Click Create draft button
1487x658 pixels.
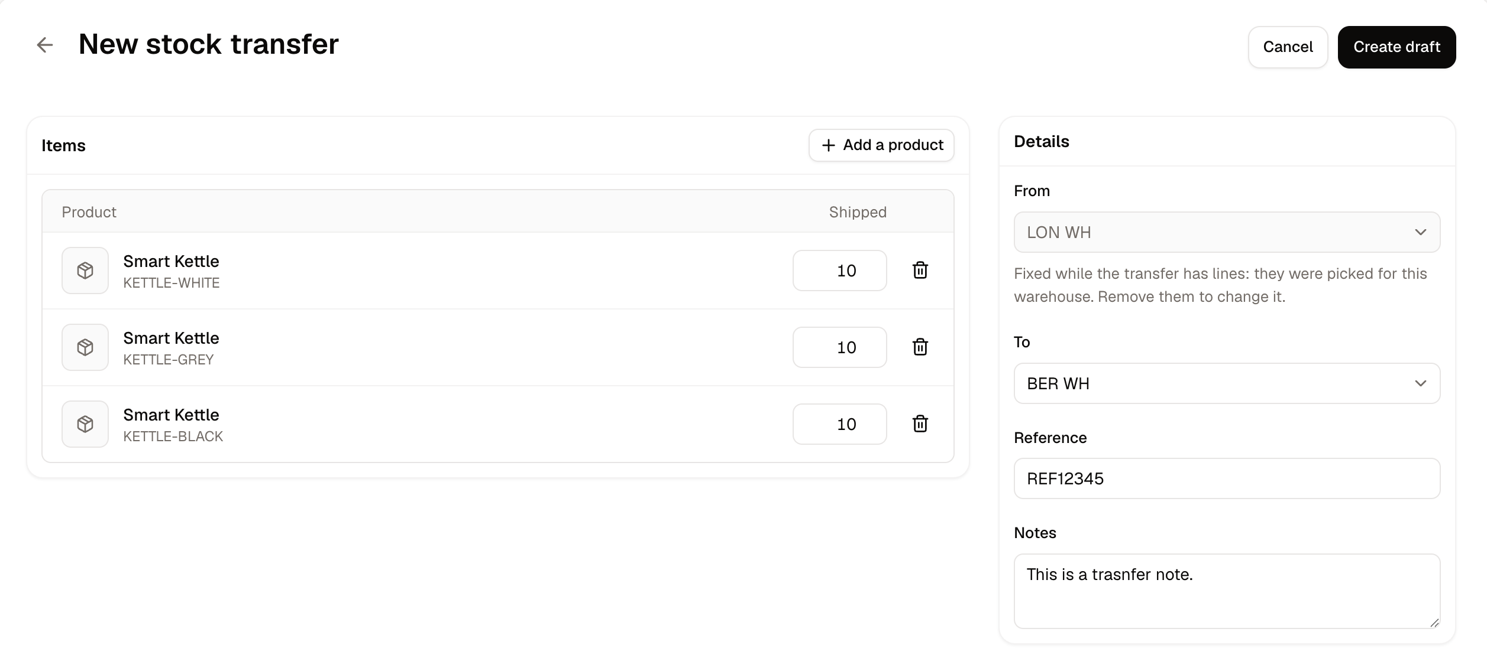coord(1397,47)
